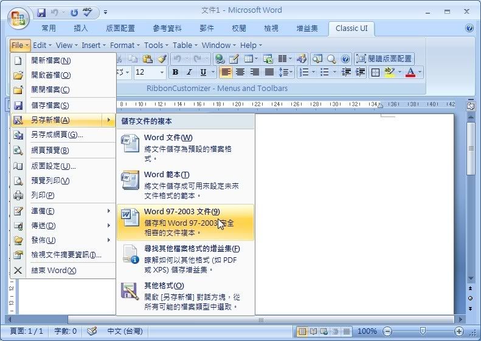Select Word 範本(T) save option
Screen dimensions: 481x341
click(x=185, y=185)
